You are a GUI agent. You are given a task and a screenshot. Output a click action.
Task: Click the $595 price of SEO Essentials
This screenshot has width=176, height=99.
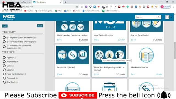[59, 40]
